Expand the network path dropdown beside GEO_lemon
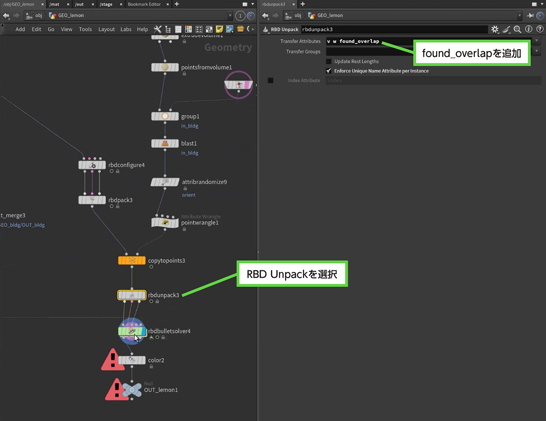Screen dimensions: 546x421 (230, 15)
